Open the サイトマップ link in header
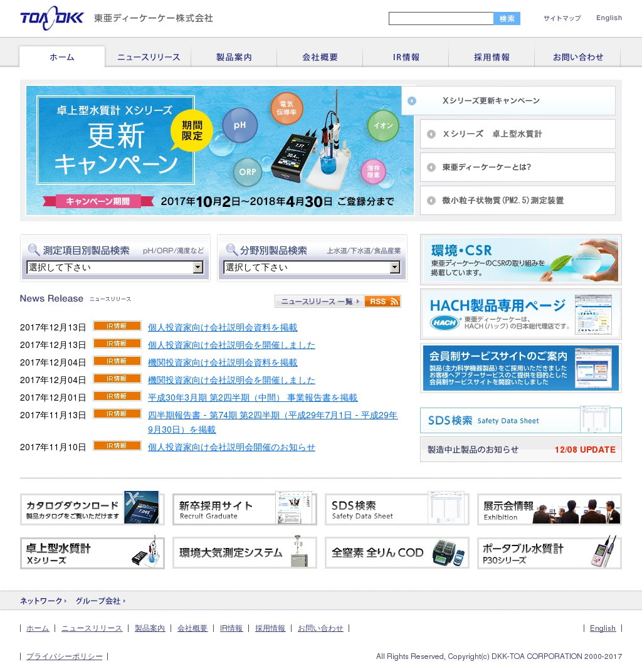642x669 pixels. point(562,18)
